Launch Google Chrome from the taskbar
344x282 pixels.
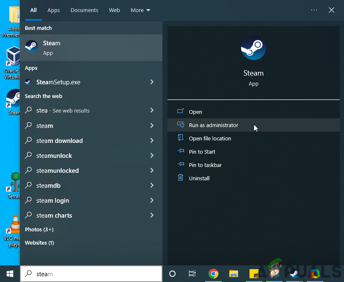pyautogui.click(x=213, y=274)
